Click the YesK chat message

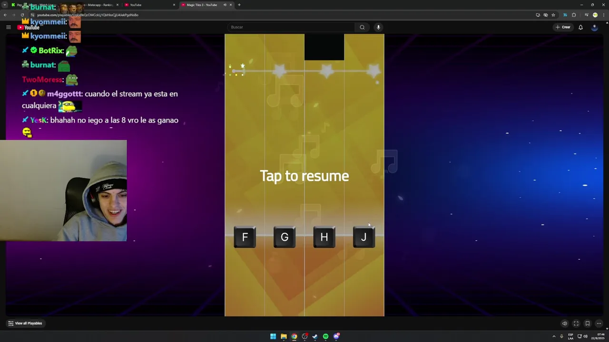point(100,126)
